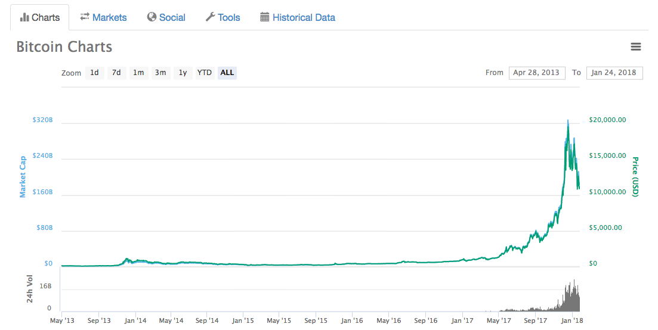
Task: Set zoom to YTD
Action: [x=205, y=73]
